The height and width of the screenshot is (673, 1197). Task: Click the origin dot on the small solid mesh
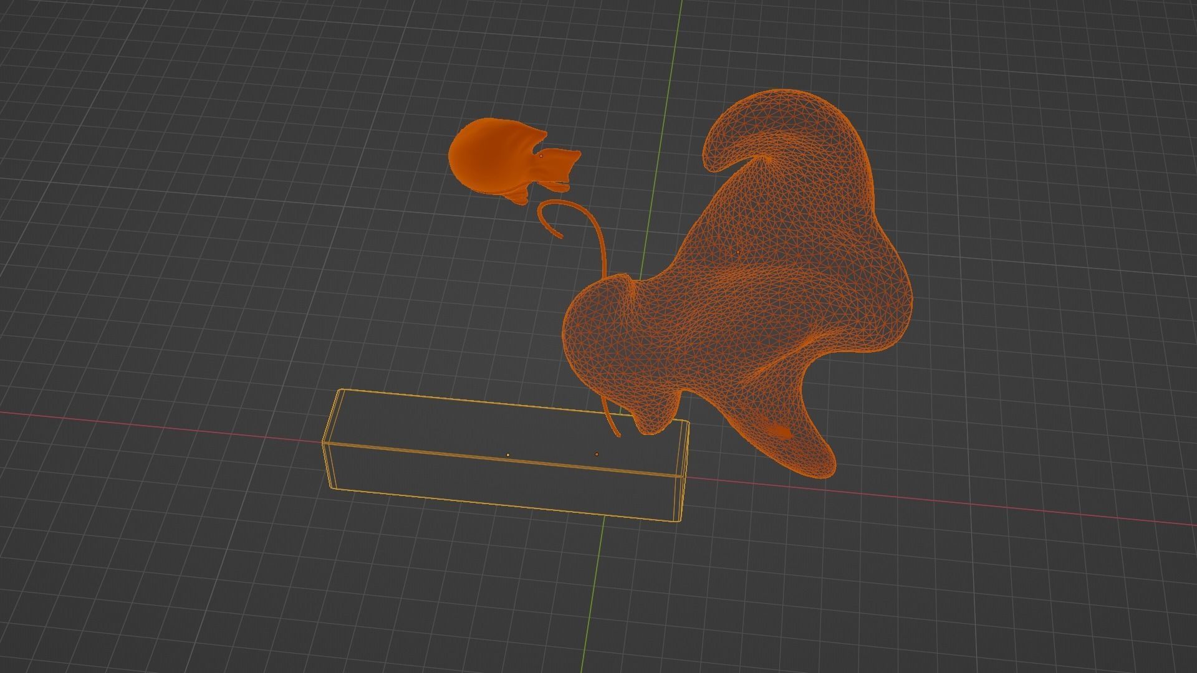click(541, 156)
